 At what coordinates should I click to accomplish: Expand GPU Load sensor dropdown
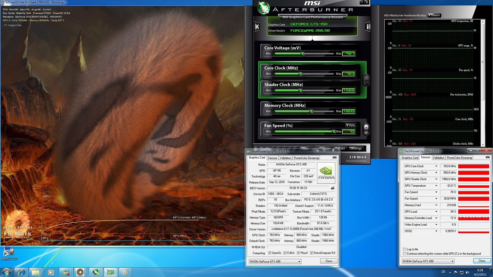point(436,212)
